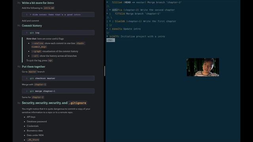
Task: Click the webcam video thumbnail
Action: [x=203, y=67]
